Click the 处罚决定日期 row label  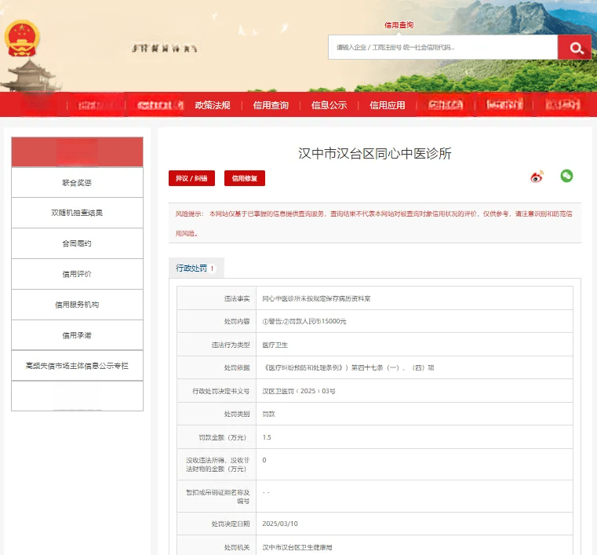[231, 524]
